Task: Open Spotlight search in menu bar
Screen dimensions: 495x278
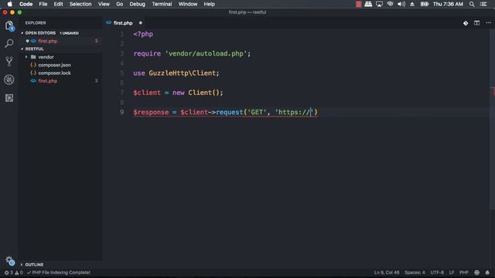Action: coord(472,4)
